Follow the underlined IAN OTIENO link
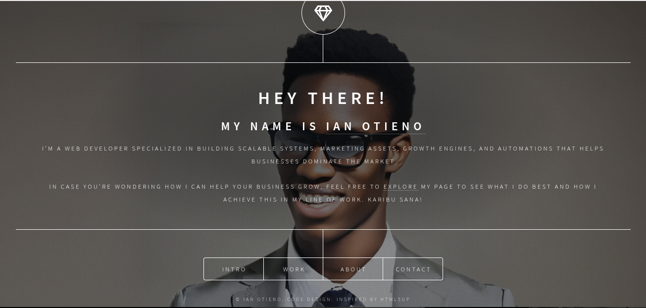The height and width of the screenshot is (308, 646). (375, 126)
